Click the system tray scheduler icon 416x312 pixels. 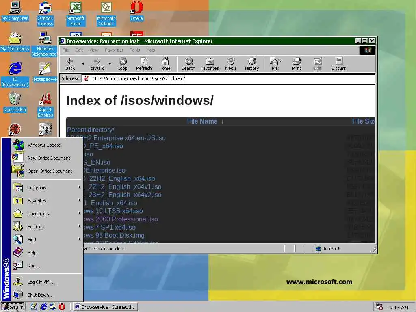(379, 307)
